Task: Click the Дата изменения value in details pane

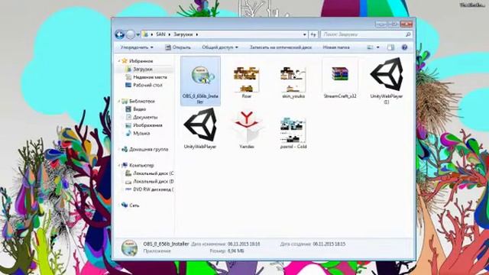Action: tap(244, 244)
